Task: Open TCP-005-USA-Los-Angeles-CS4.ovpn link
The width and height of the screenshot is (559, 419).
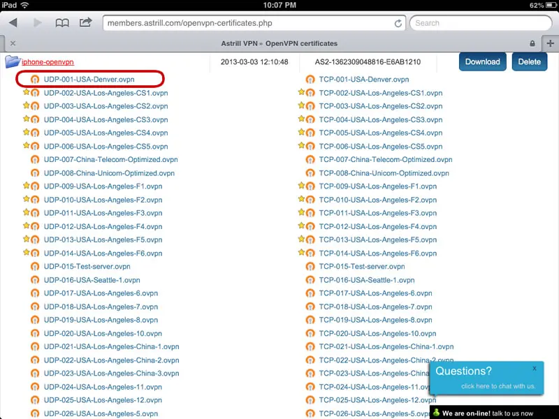Action: (x=381, y=133)
